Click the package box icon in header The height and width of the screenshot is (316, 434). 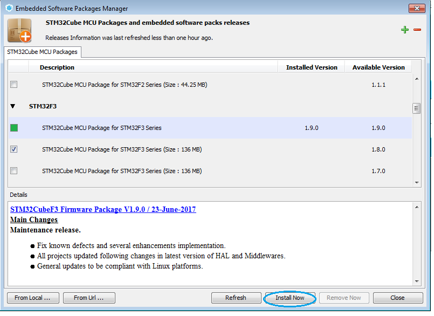coord(19,30)
